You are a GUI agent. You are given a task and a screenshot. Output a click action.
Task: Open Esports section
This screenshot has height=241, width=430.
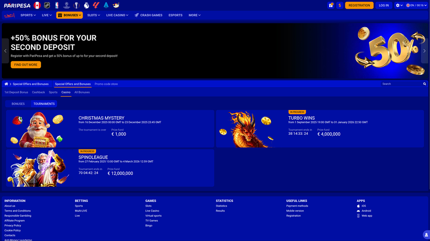pyautogui.click(x=175, y=15)
